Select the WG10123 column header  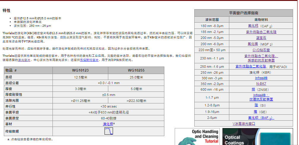pos(80,70)
